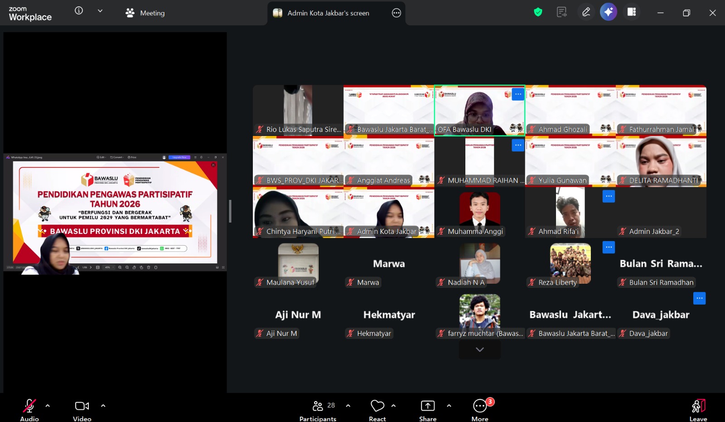Click the muted mic icon on Aji Nur M

click(x=260, y=333)
